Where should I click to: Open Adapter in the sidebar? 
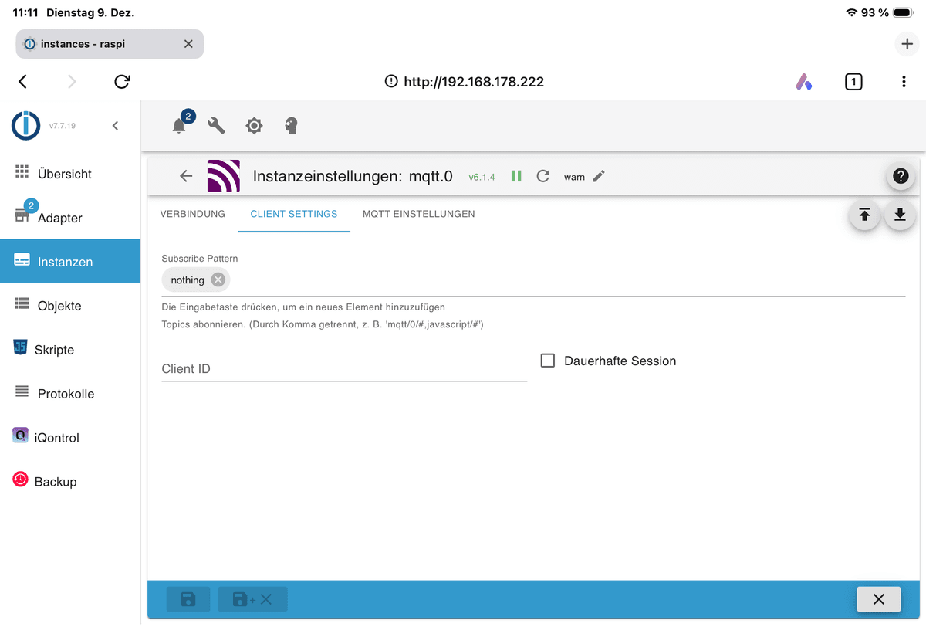70,218
